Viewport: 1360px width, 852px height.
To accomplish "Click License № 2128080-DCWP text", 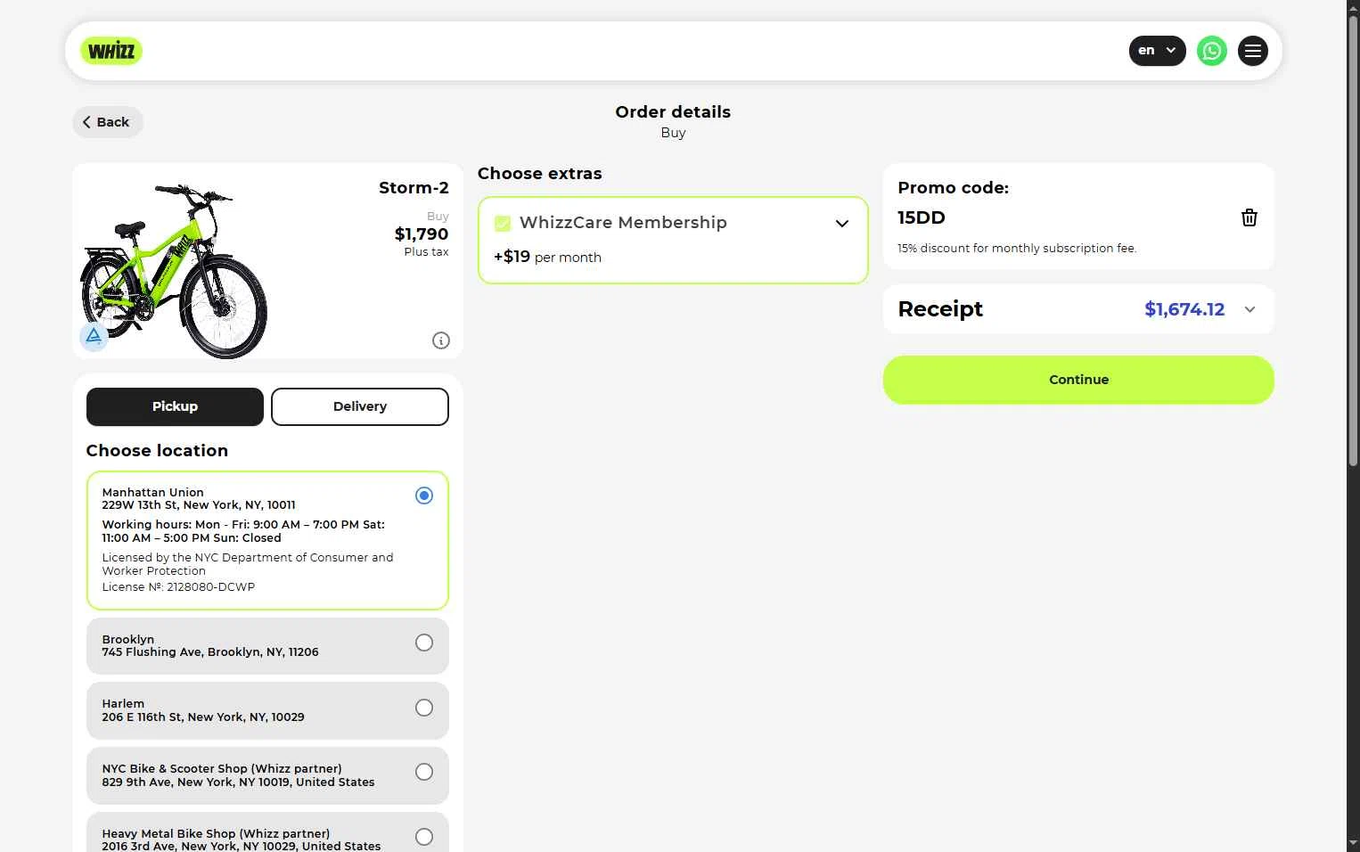I will tap(178, 586).
